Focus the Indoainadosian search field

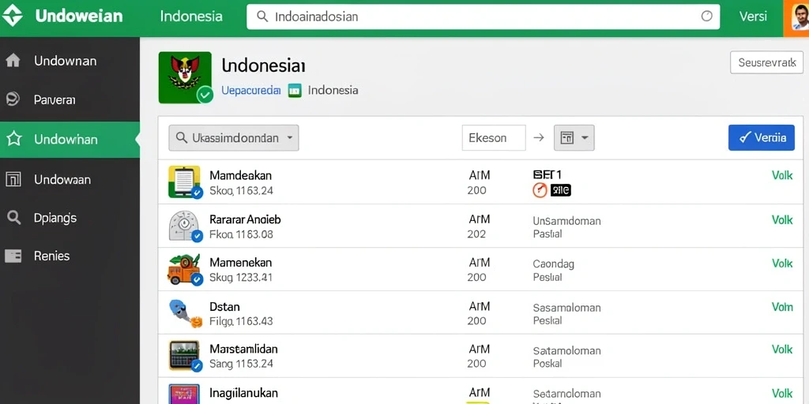(x=483, y=17)
